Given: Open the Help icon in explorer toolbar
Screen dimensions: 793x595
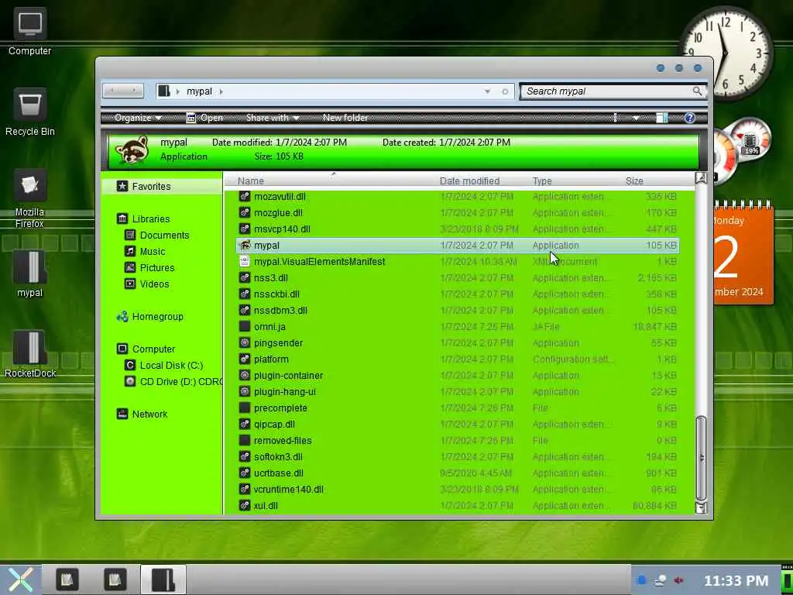Looking at the screenshot, I should click(689, 118).
